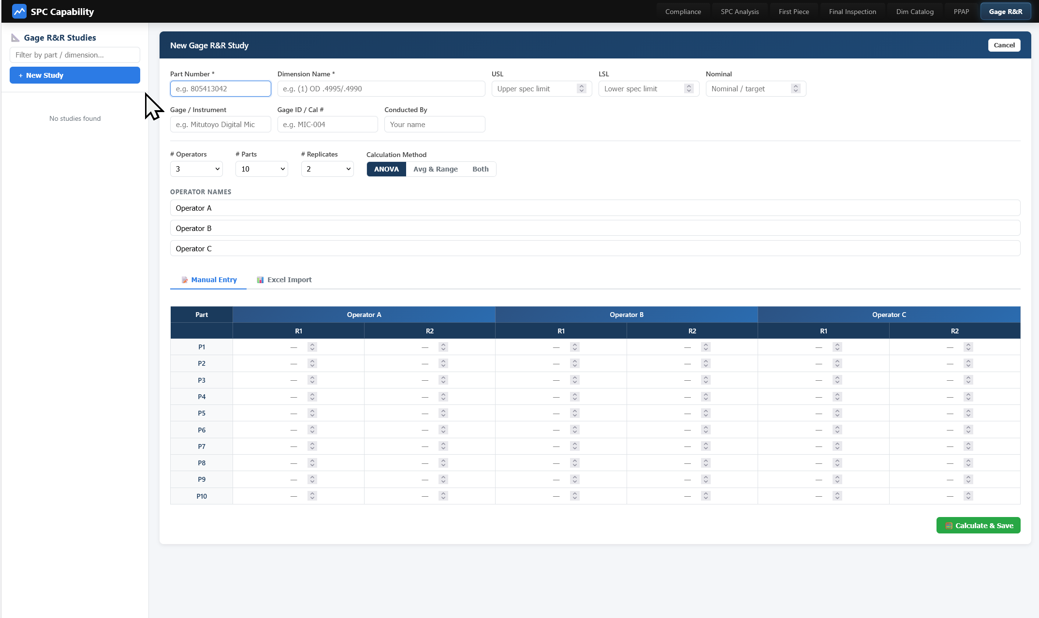Click the Manual Entry pencil icon
Image resolution: width=1039 pixels, height=618 pixels.
tap(184, 280)
